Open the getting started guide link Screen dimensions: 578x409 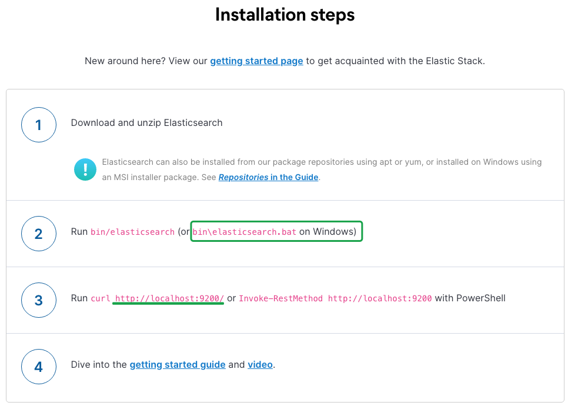tap(178, 365)
